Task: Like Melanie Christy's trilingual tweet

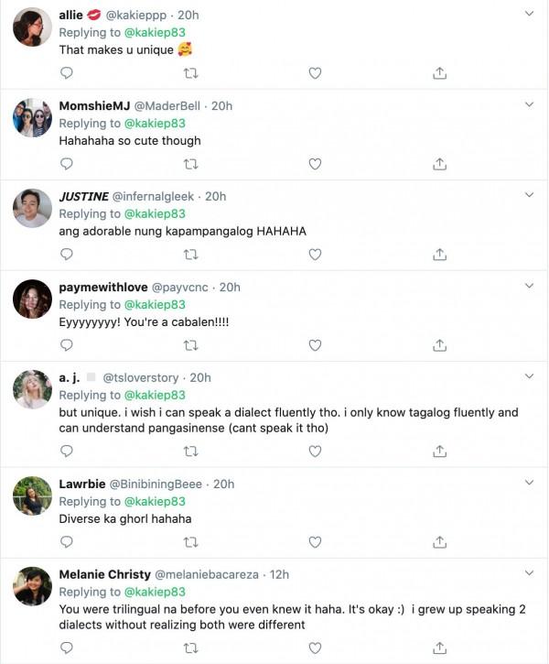Action: 315,648
